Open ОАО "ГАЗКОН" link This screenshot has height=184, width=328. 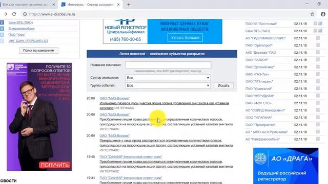257,60
